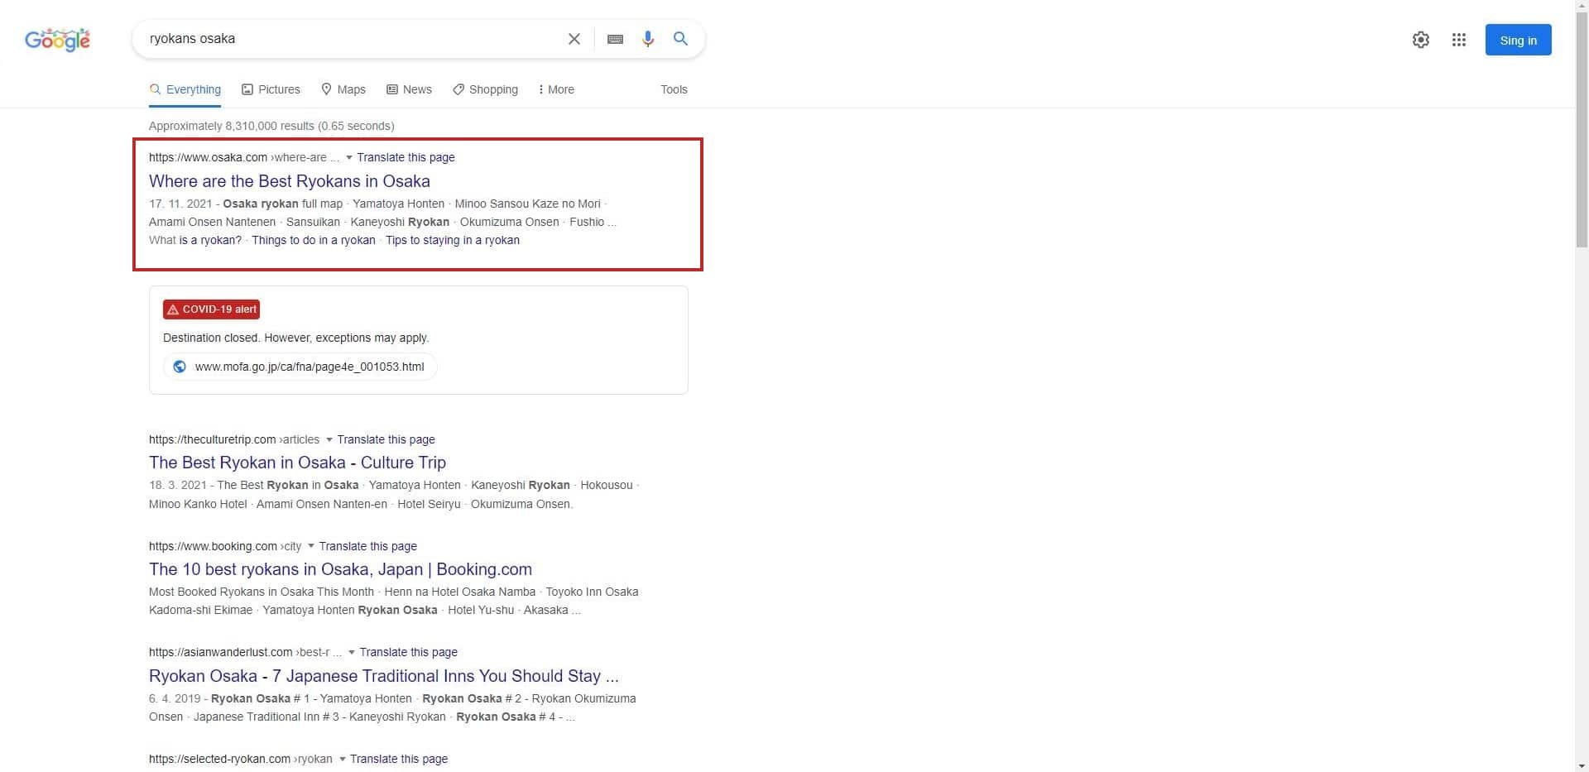
Task: Clear the search query with the X icon
Action: coord(574,39)
